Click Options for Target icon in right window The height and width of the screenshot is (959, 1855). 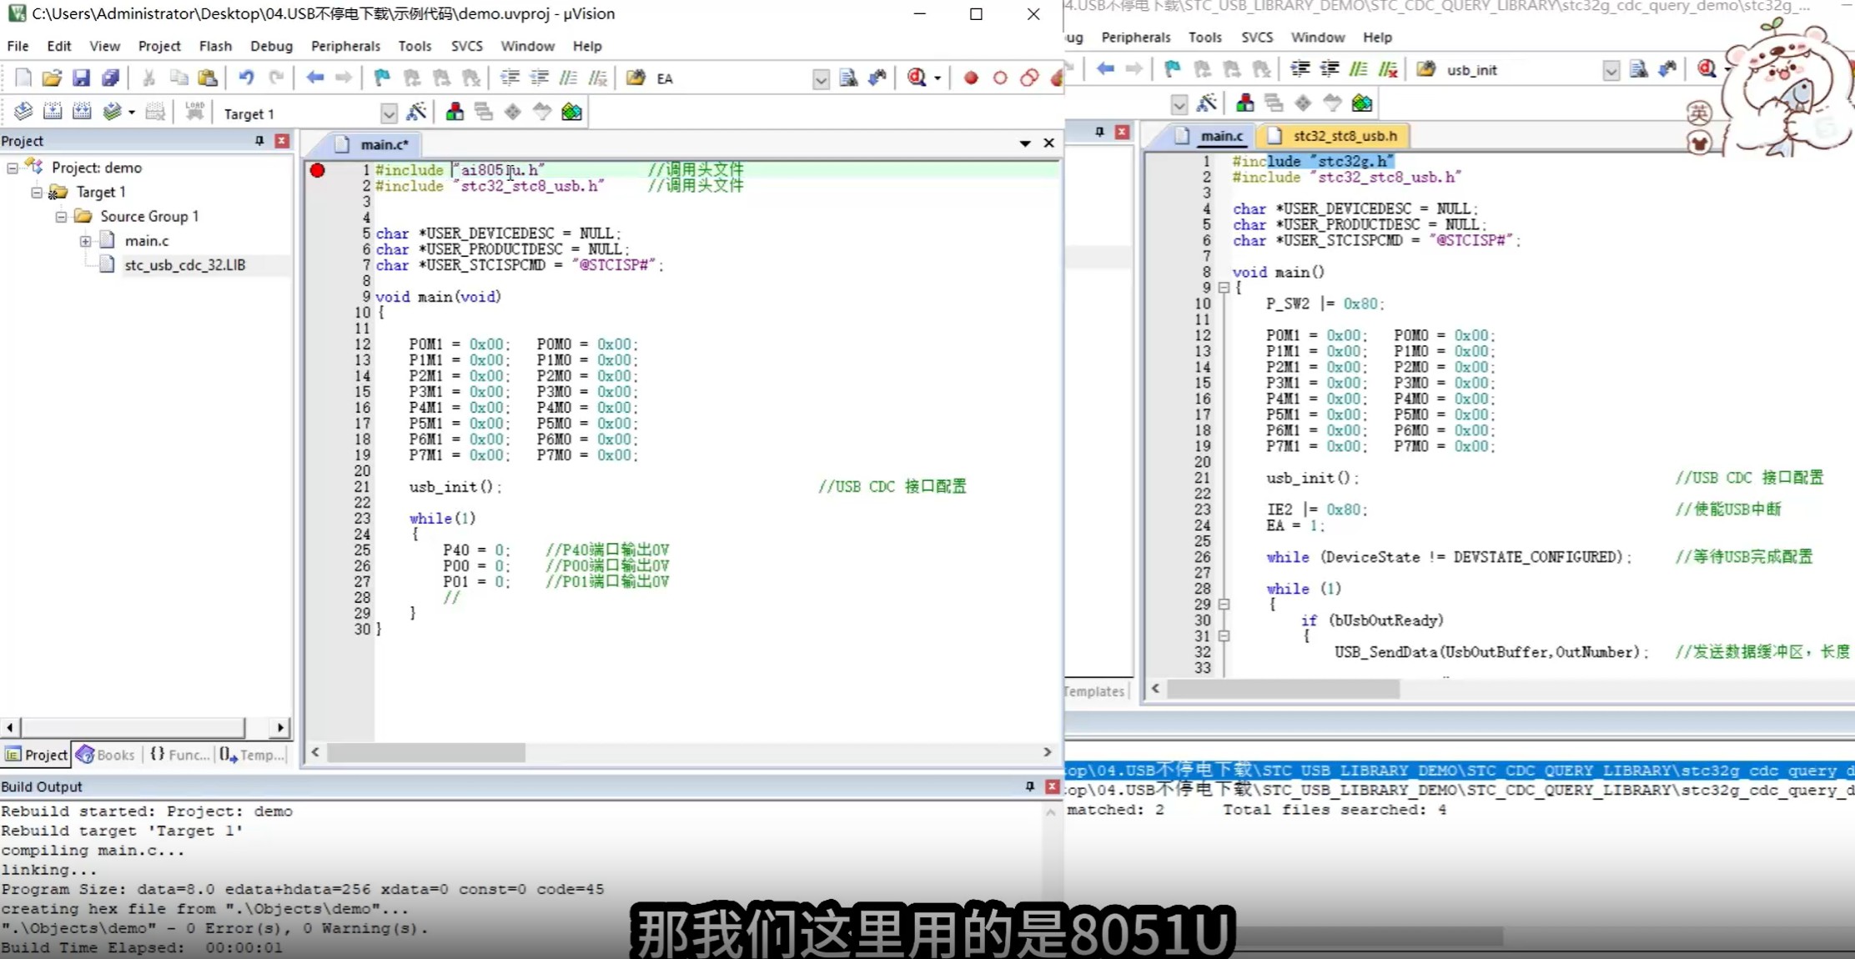(x=1206, y=103)
